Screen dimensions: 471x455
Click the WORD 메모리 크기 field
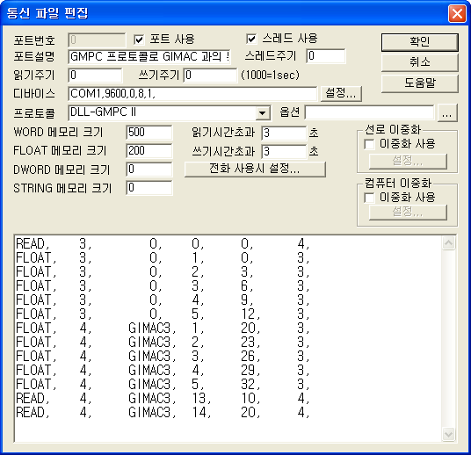[x=149, y=133]
